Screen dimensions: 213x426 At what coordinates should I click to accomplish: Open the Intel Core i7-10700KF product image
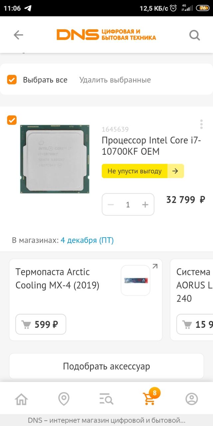(x=55, y=159)
